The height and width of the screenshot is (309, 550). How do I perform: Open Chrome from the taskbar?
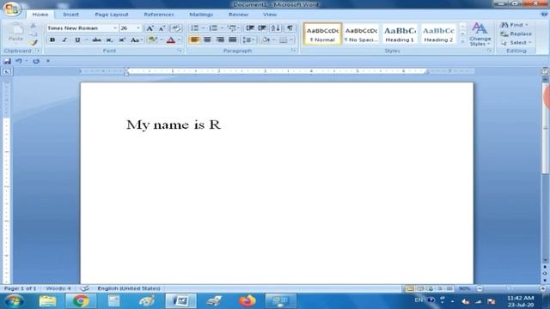point(81,301)
